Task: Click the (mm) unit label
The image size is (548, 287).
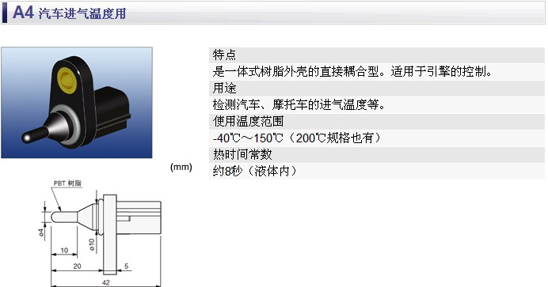Action: (181, 167)
